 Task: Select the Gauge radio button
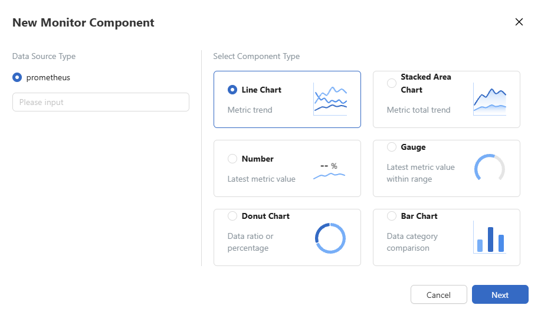click(392, 147)
